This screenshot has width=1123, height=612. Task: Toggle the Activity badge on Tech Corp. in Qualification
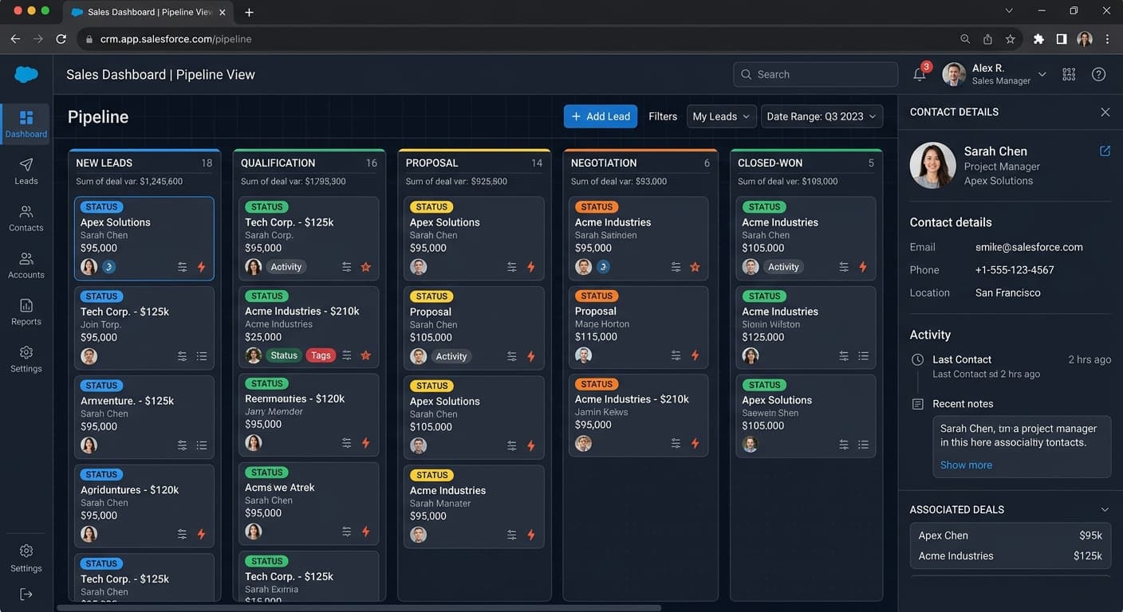tap(286, 267)
